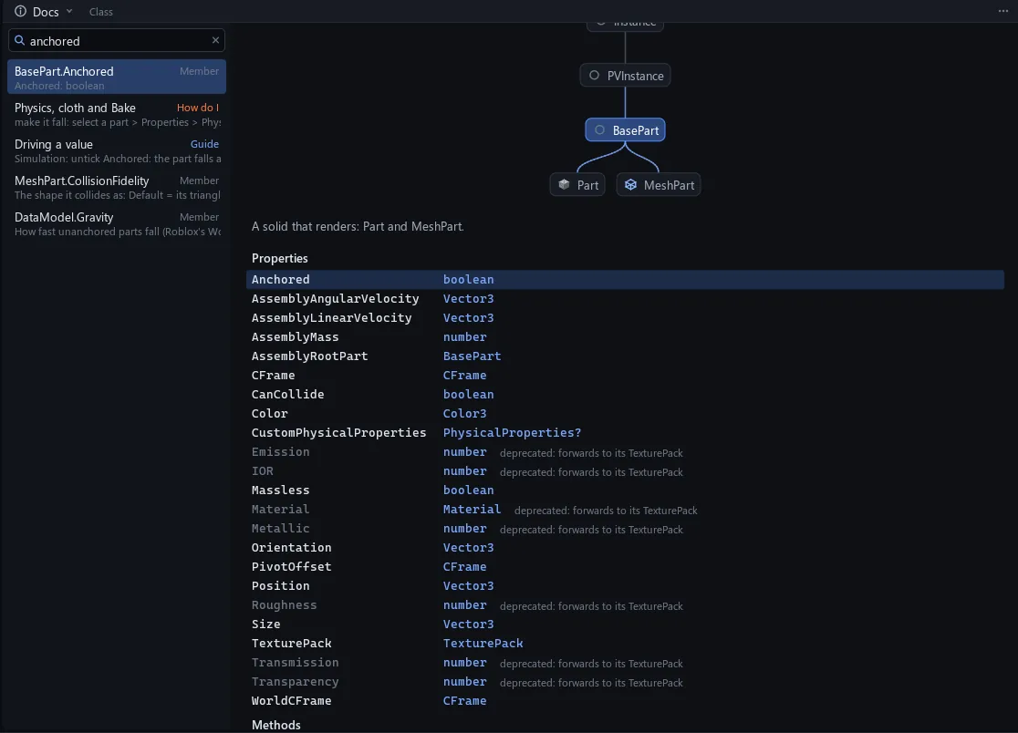1018x733 pixels.
Task: Click the BasePart node in hierarchy
Action: pos(625,129)
